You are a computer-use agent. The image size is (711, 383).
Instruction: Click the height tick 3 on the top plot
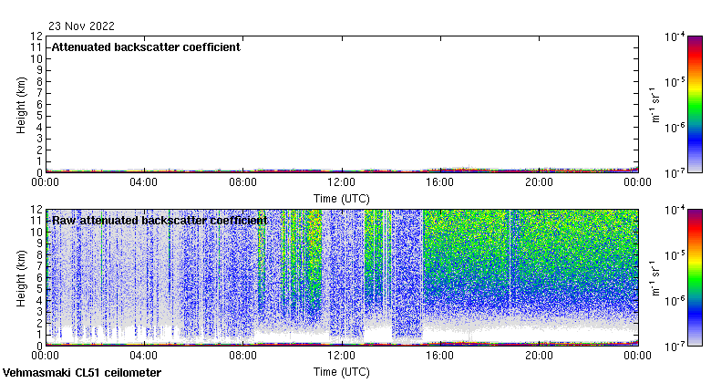(x=40, y=139)
